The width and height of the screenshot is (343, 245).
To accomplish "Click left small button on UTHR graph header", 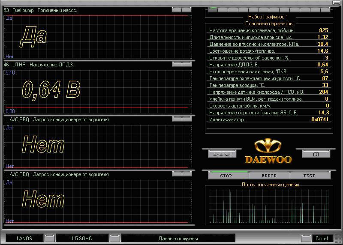I will tap(177, 64).
